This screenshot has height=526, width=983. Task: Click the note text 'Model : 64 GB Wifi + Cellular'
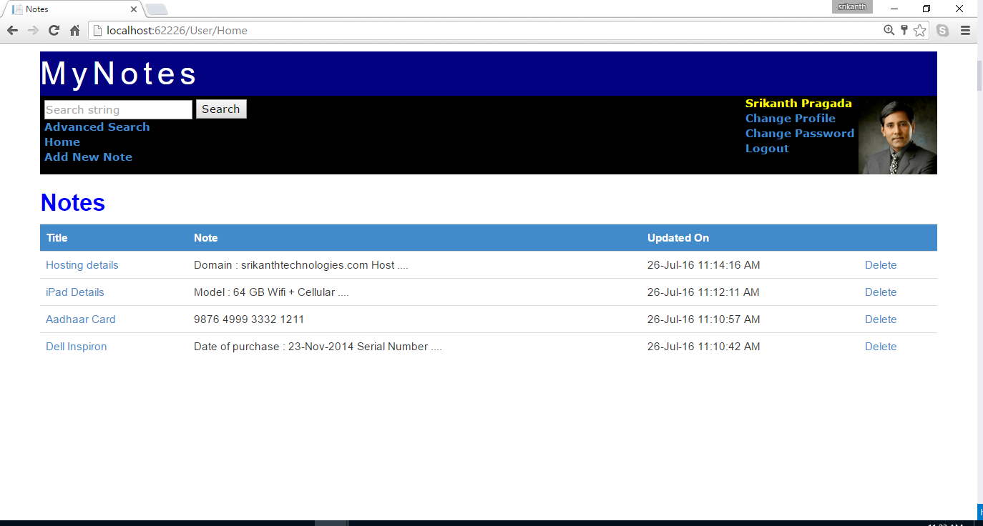[x=271, y=292]
